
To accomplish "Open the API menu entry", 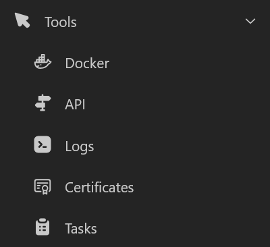I will (75, 105).
